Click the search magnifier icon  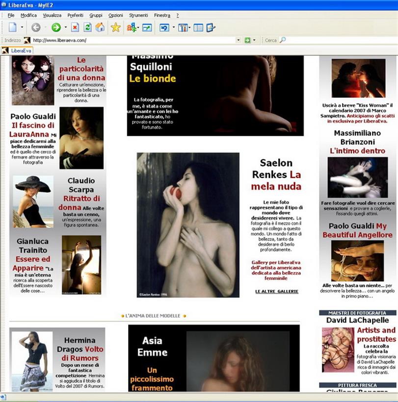click(x=283, y=40)
